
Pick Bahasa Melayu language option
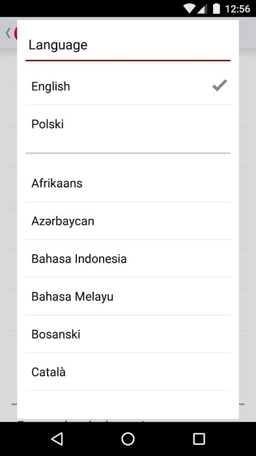coord(128,296)
